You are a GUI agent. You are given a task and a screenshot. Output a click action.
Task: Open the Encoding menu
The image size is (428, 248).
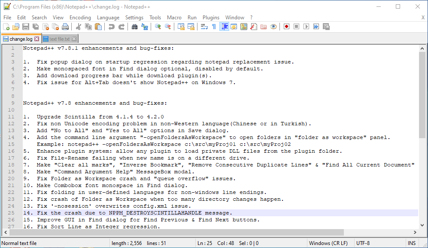pos(80,18)
